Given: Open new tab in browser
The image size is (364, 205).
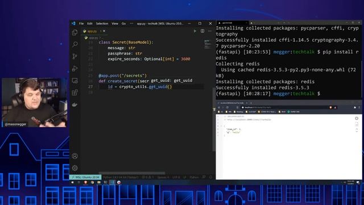Looking at the screenshot, I should [251, 103].
